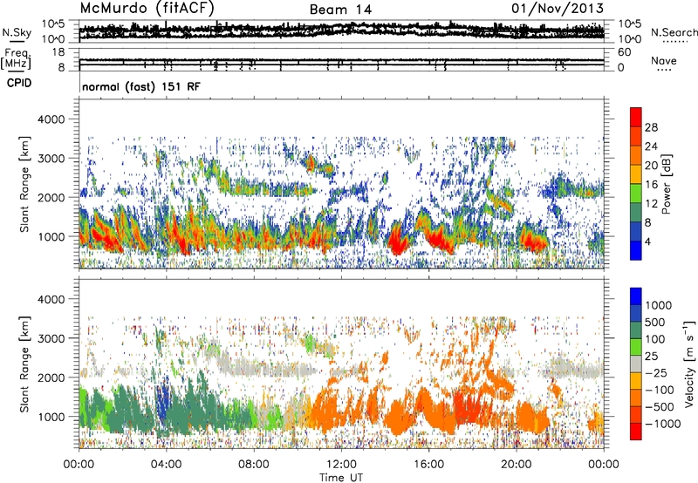The height and width of the screenshot is (483, 698).
Task: Click the 'Time UT' axis title
Action: coord(341,477)
